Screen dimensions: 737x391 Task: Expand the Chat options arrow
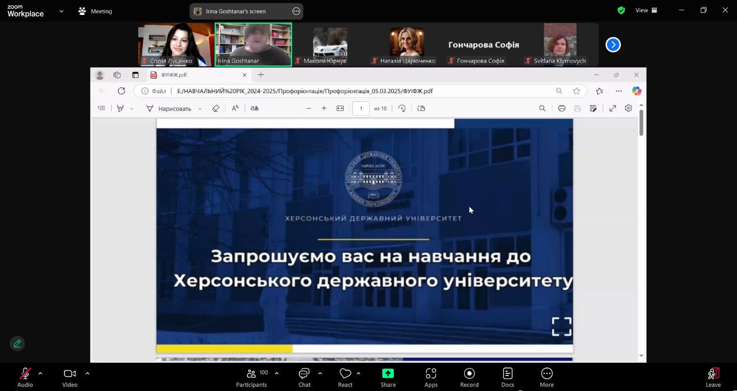point(320,373)
